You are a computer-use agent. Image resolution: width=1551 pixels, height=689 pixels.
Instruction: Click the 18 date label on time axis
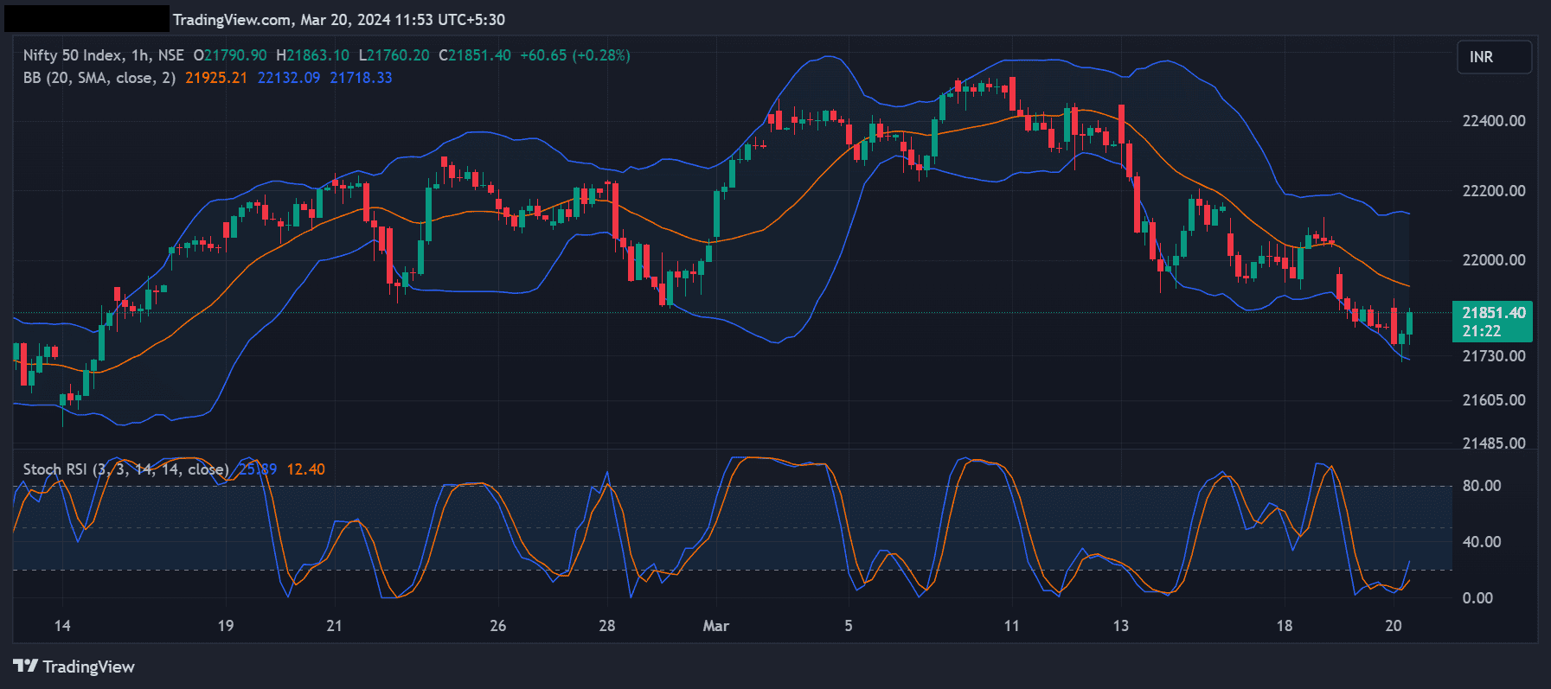[1285, 626]
